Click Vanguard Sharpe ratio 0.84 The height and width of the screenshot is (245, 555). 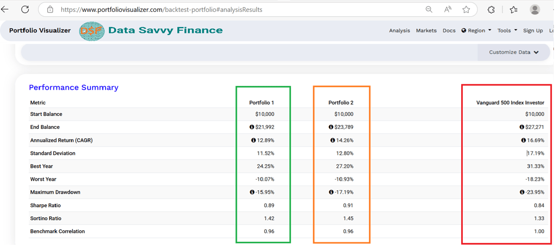click(539, 206)
